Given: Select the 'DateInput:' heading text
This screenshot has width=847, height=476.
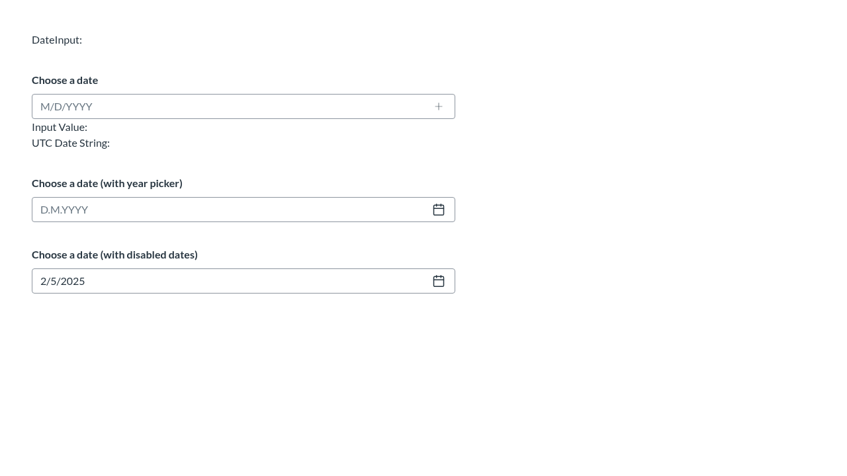Looking at the screenshot, I should point(57,40).
